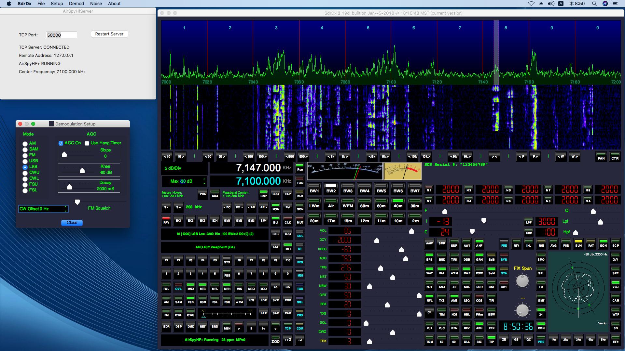This screenshot has width=625, height=351.
Task: Close the Demodulation Setup dialog via the Close button
Action: tap(72, 223)
